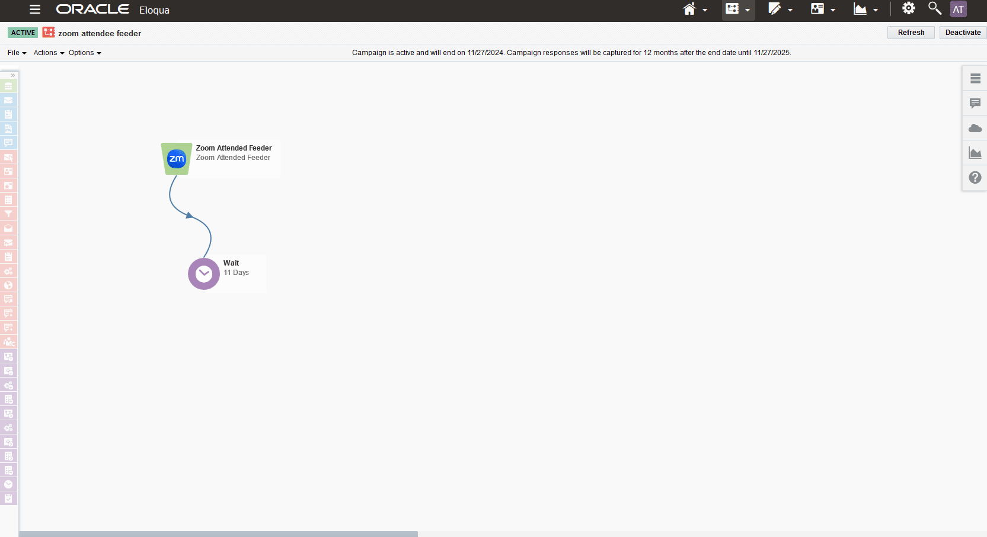Expand the campaign steps palette with the double chevron
Screen dimensions: 987x537
point(12,75)
